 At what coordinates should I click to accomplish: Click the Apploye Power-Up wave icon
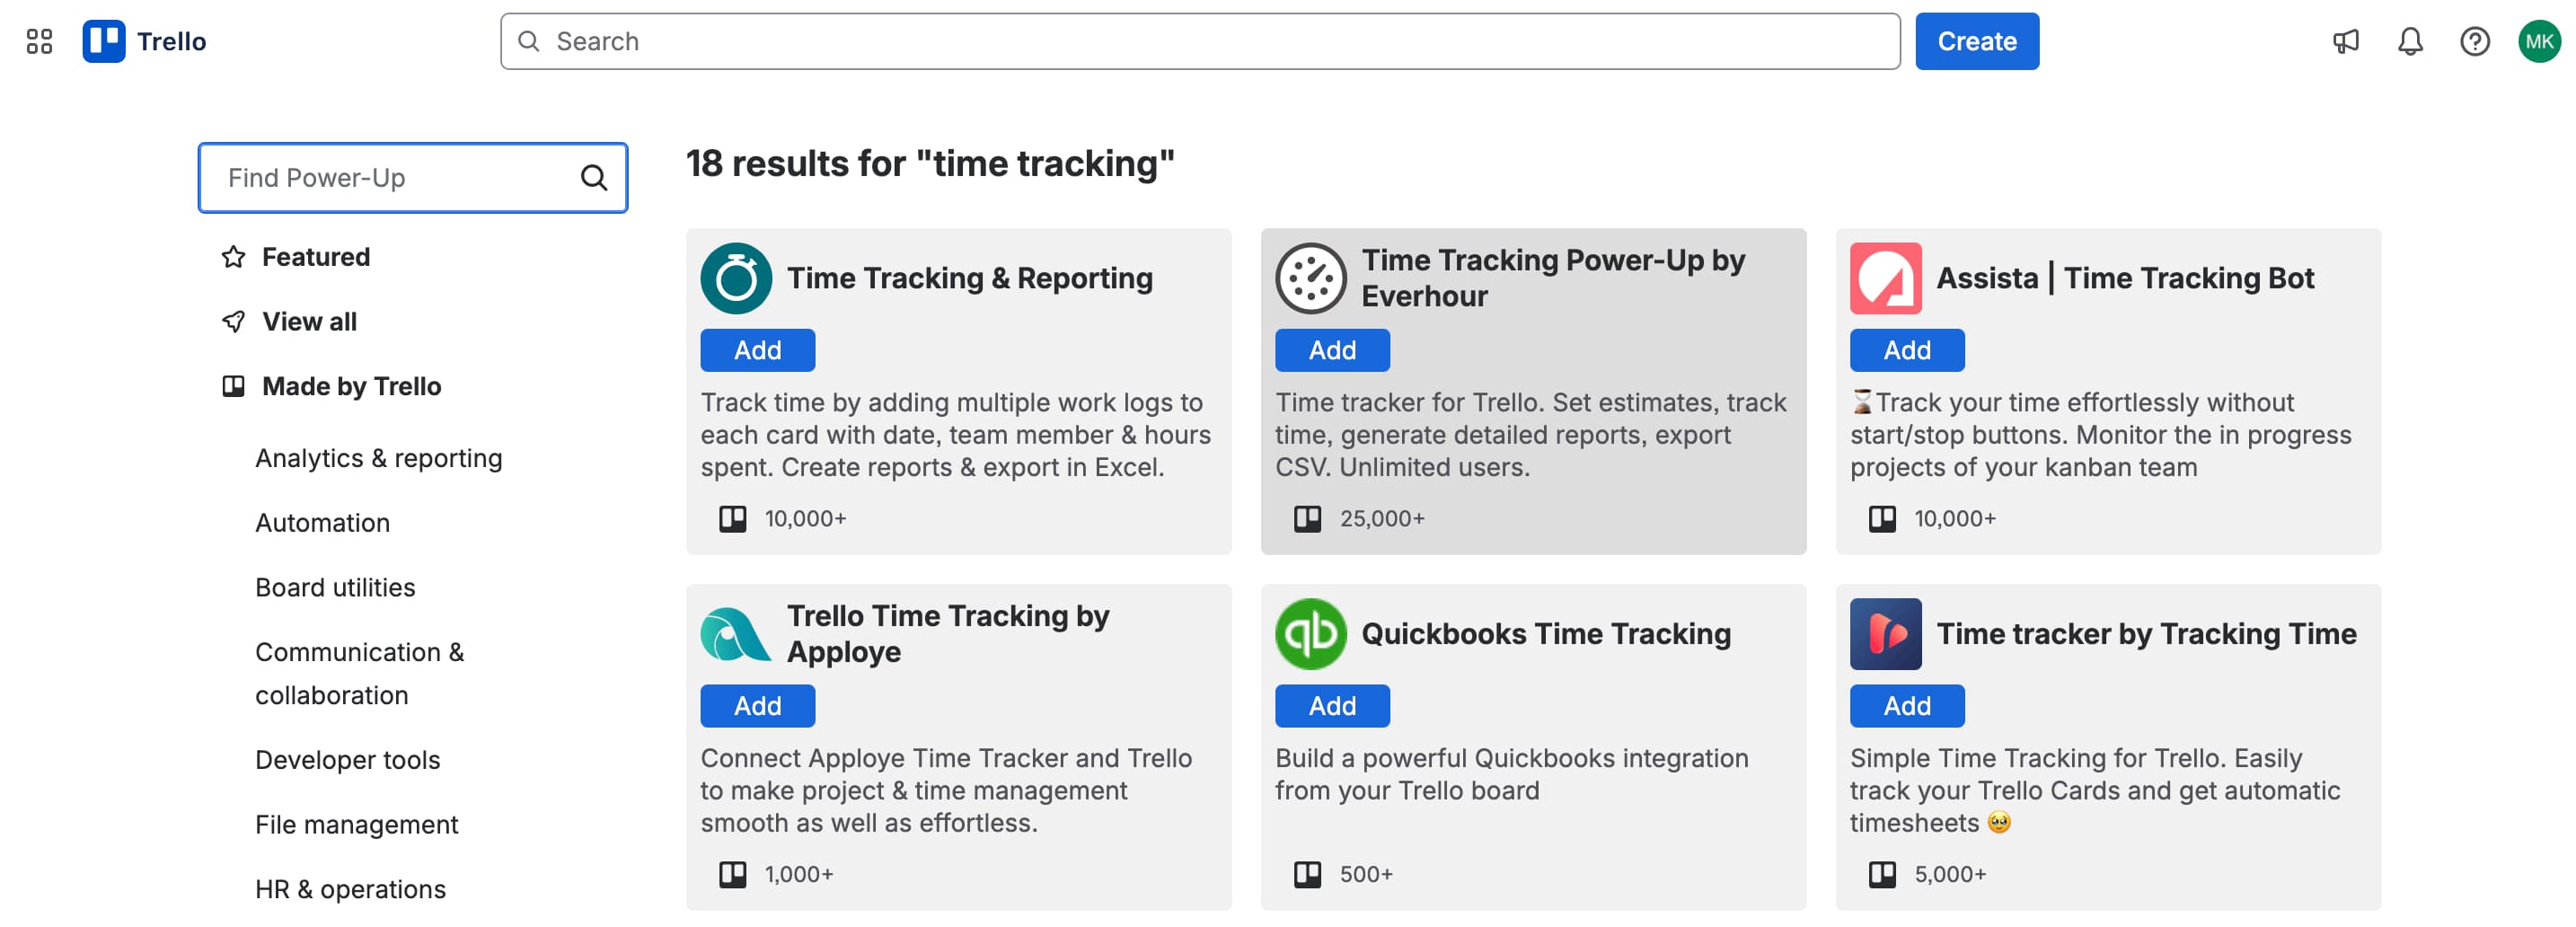click(735, 633)
